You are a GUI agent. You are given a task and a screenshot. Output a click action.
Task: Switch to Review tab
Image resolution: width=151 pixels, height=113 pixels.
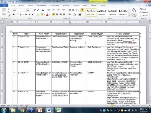[76, 5]
